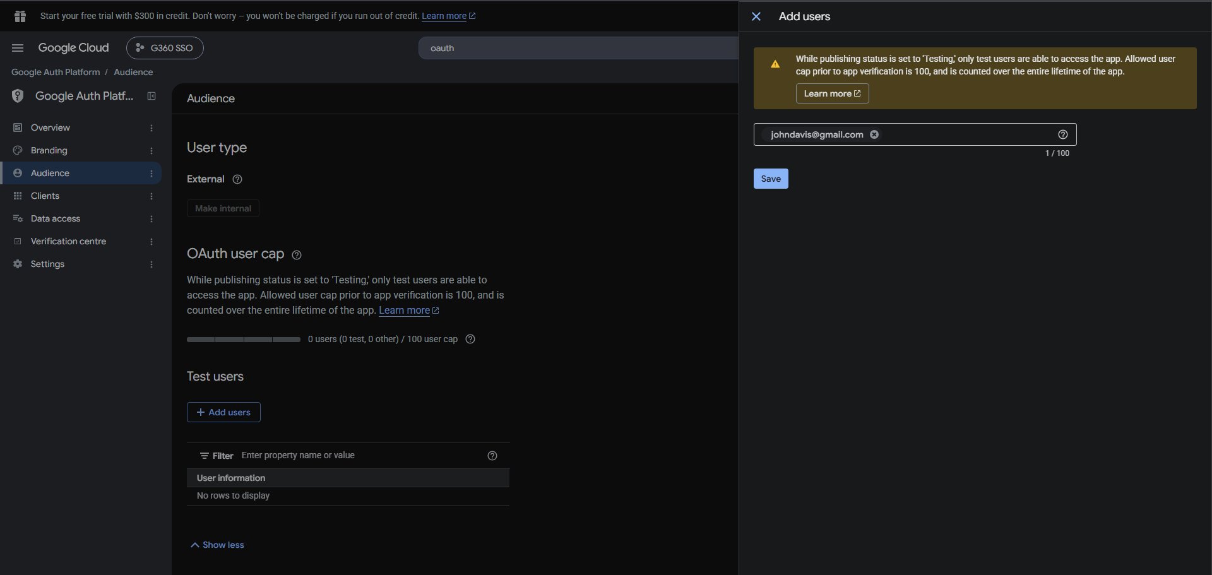Open Verification centre more-options kebab menu
The width and height of the screenshot is (1212, 575).
(151, 242)
